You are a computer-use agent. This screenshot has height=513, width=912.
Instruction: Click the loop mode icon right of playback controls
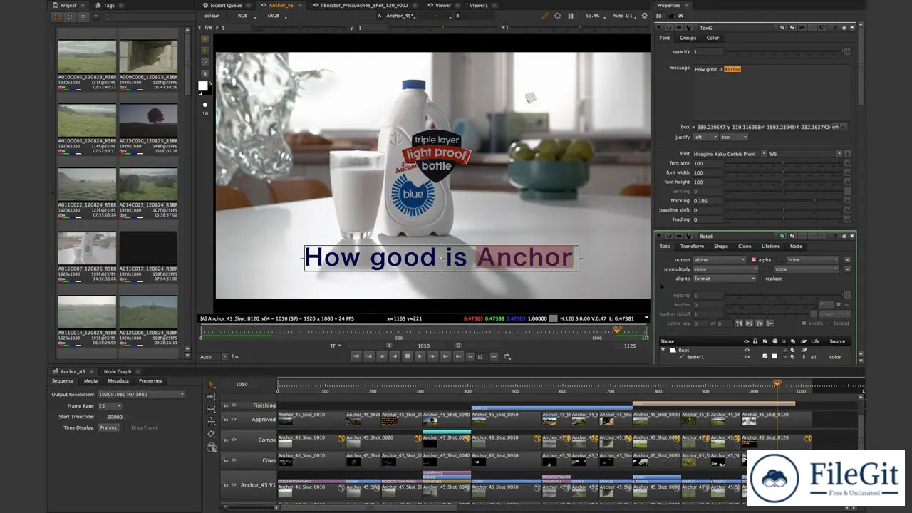507,356
